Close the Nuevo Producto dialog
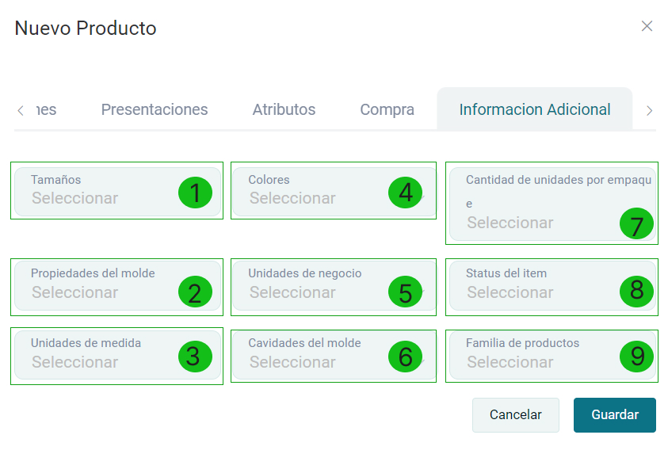Image resolution: width=668 pixels, height=454 pixels. tap(647, 26)
